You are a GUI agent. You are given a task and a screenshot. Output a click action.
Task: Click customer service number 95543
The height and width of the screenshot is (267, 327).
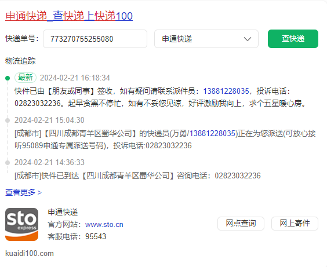pos(96,236)
